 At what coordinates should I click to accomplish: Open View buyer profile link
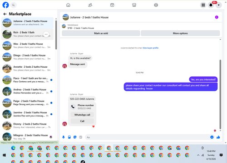point(150,48)
